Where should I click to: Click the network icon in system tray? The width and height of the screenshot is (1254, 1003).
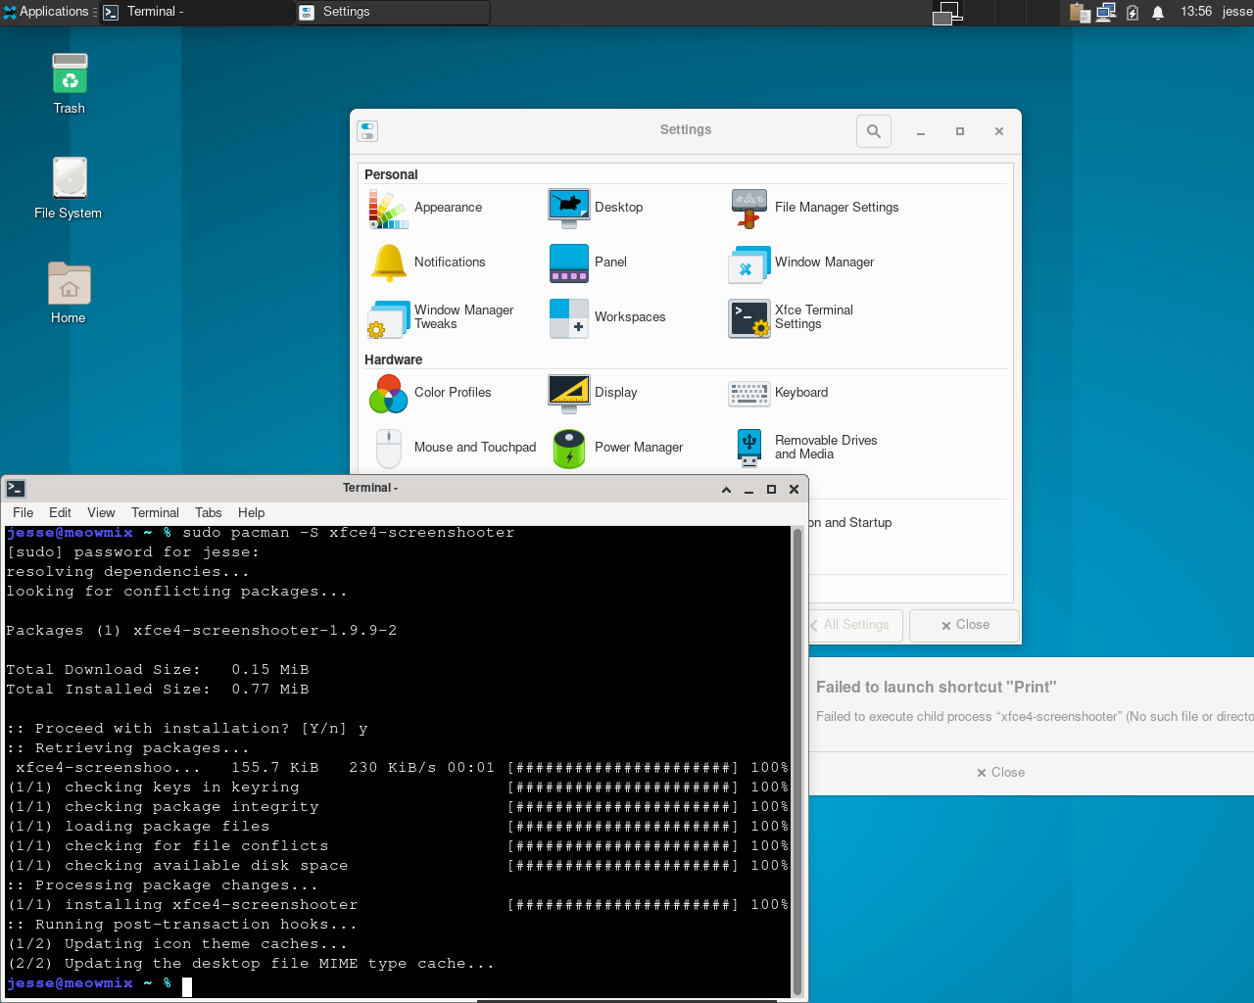pyautogui.click(x=1107, y=13)
